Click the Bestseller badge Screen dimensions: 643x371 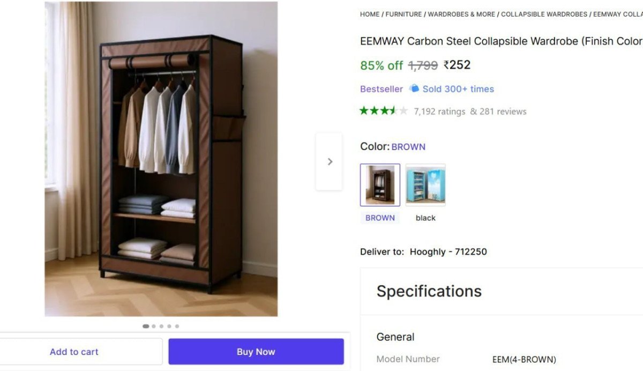point(381,88)
